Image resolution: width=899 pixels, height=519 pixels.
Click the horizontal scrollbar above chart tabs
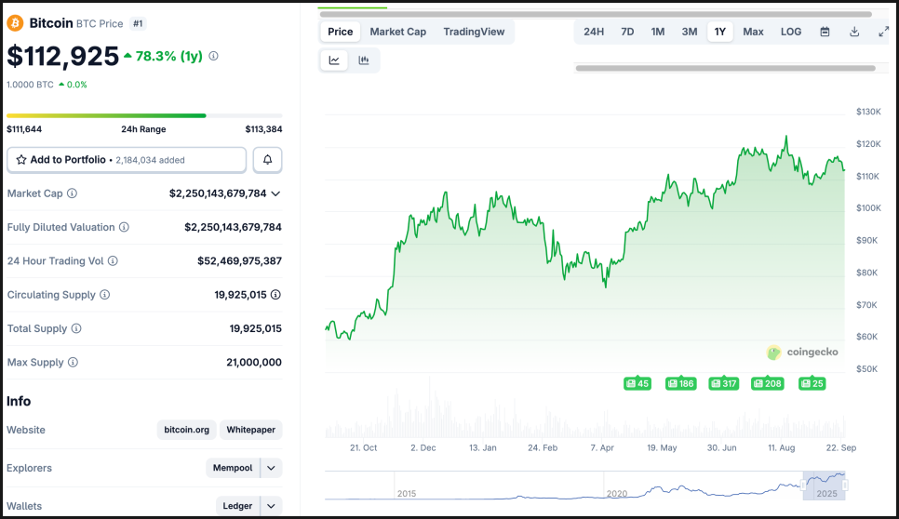pos(596,14)
